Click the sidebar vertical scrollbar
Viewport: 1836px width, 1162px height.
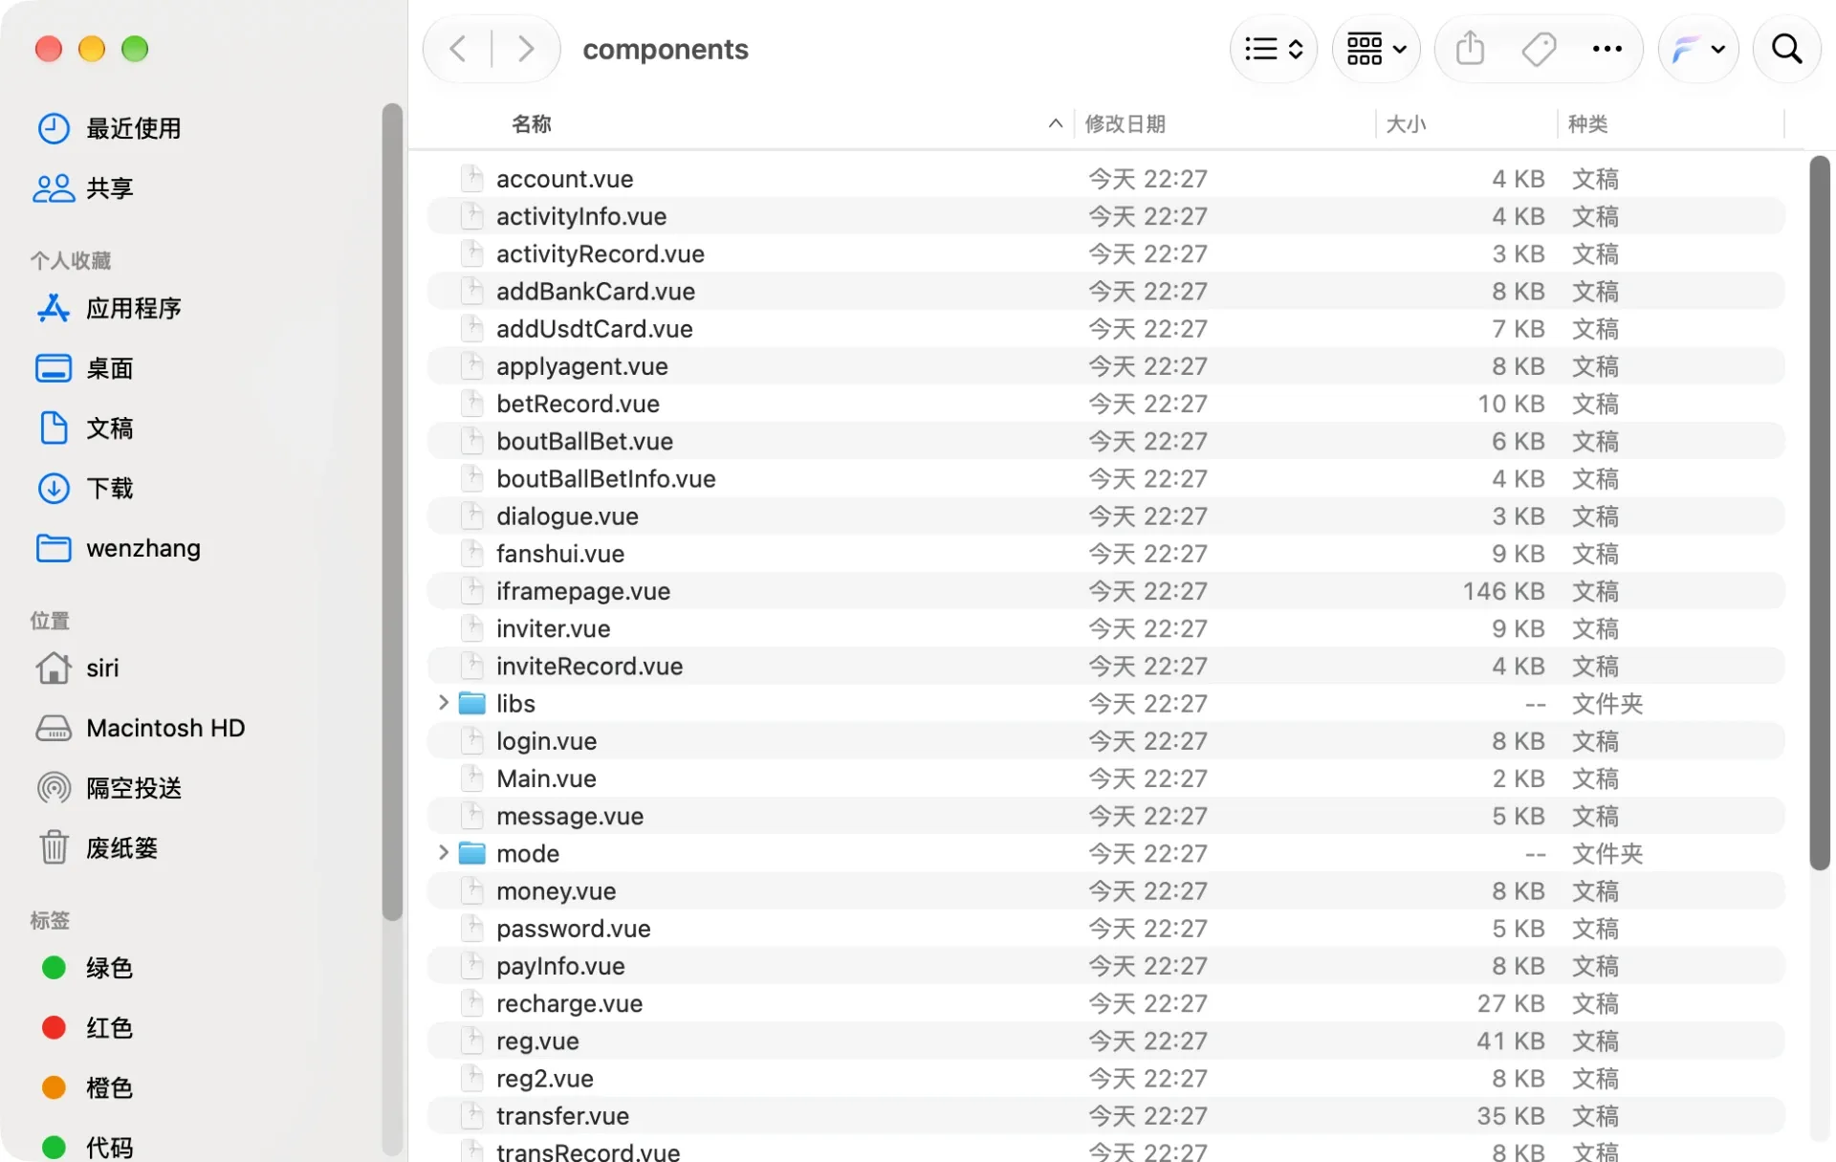(x=392, y=512)
